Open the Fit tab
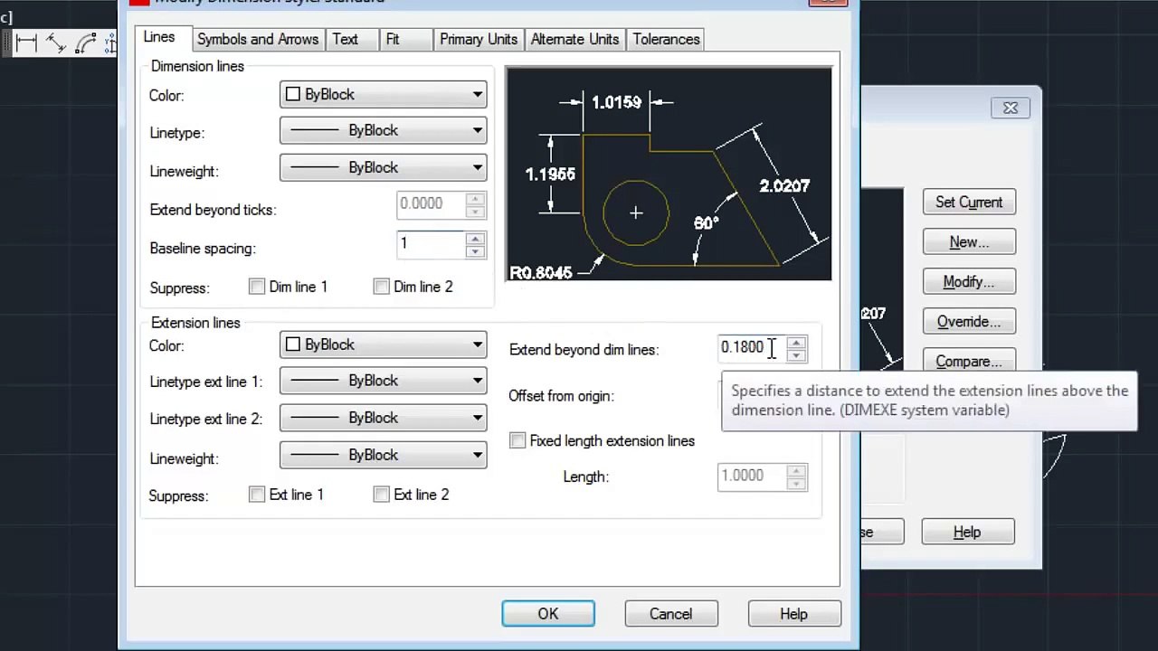Viewport: 1158px width, 651px height. (x=393, y=40)
